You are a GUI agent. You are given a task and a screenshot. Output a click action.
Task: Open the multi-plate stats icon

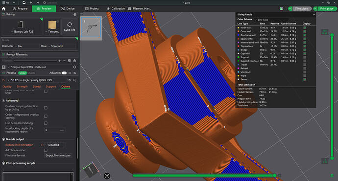[x=281, y=9]
